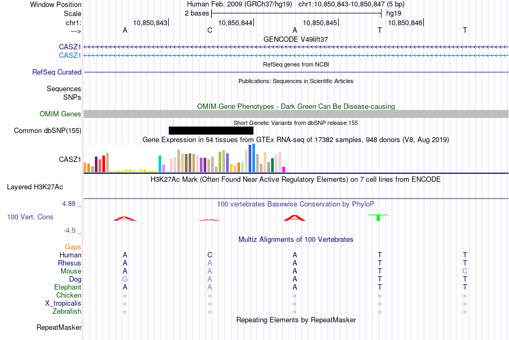Click the SNPs track label
Screen dimensions: 509x340
pyautogui.click(x=72, y=97)
